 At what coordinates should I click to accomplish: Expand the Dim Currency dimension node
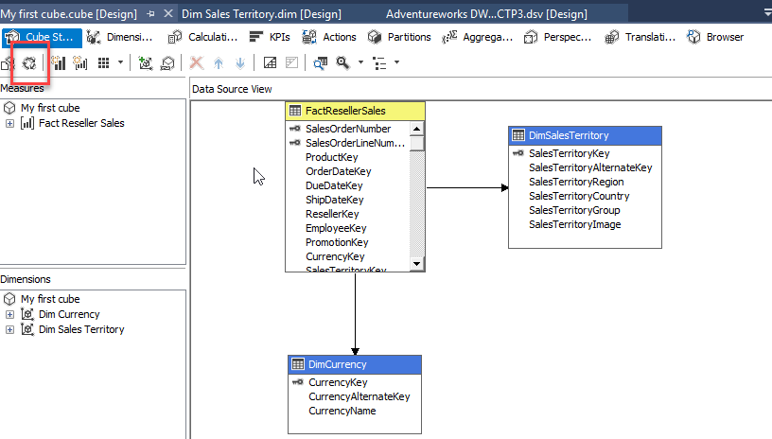(x=10, y=314)
